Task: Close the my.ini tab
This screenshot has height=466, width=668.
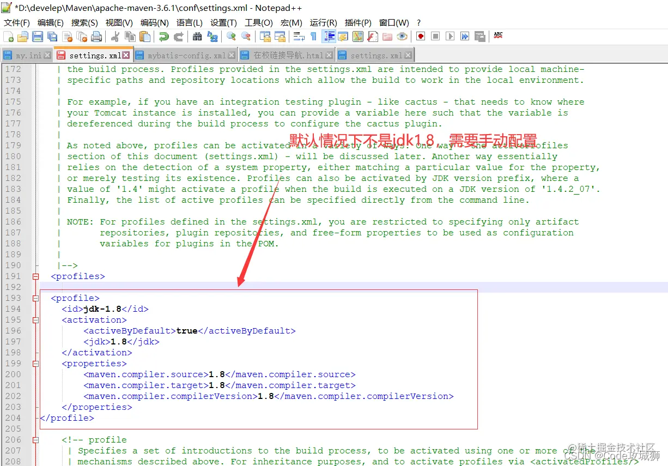Action: tap(48, 55)
